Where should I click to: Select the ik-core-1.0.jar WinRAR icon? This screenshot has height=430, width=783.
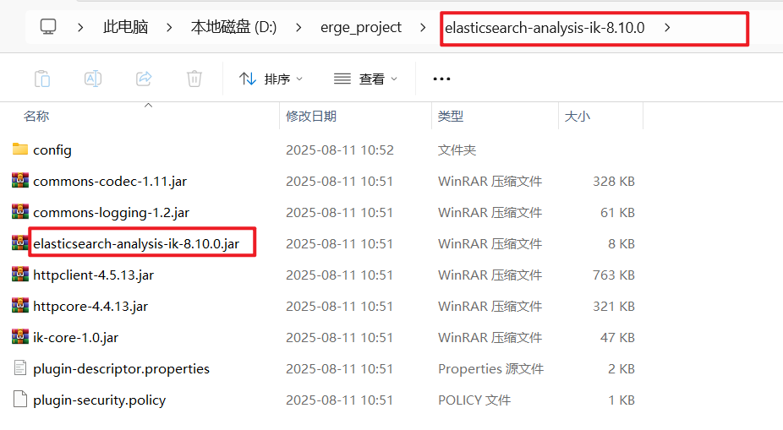click(x=20, y=337)
